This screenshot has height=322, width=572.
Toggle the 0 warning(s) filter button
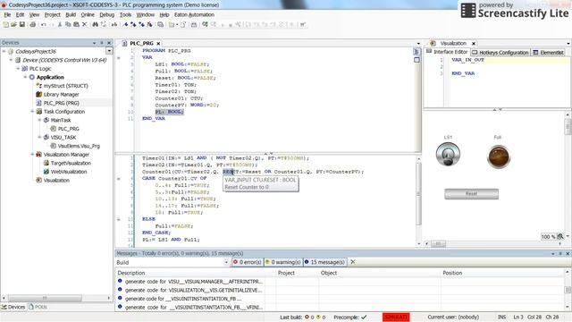[x=283, y=262]
